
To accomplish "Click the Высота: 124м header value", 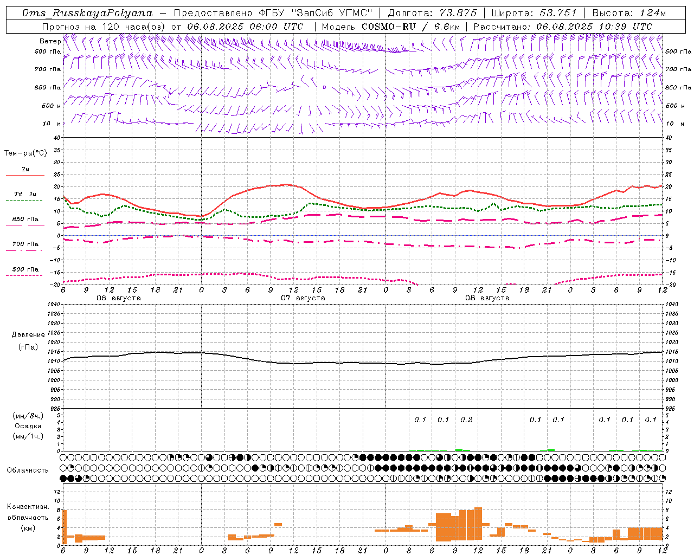I will click(x=629, y=13).
